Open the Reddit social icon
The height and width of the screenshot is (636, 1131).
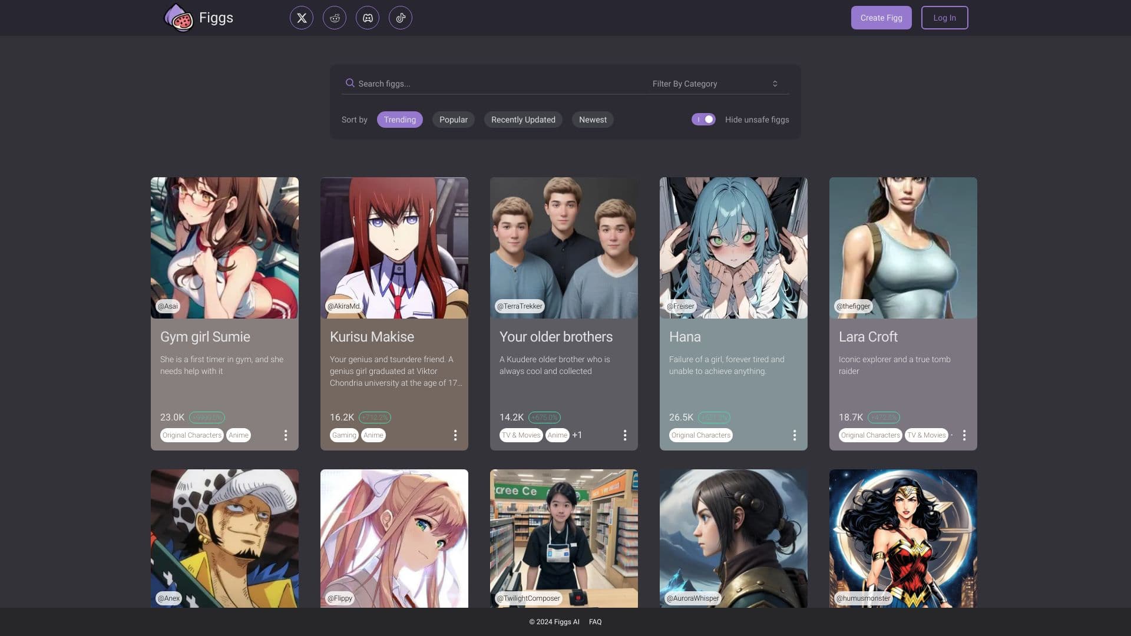[x=335, y=18]
